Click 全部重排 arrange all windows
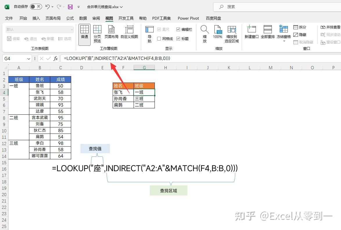The width and height of the screenshot is (341, 230). coord(268,32)
